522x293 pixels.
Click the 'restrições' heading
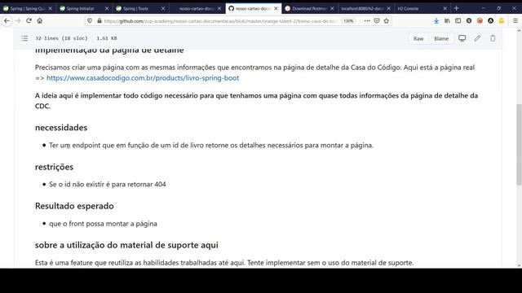point(55,167)
